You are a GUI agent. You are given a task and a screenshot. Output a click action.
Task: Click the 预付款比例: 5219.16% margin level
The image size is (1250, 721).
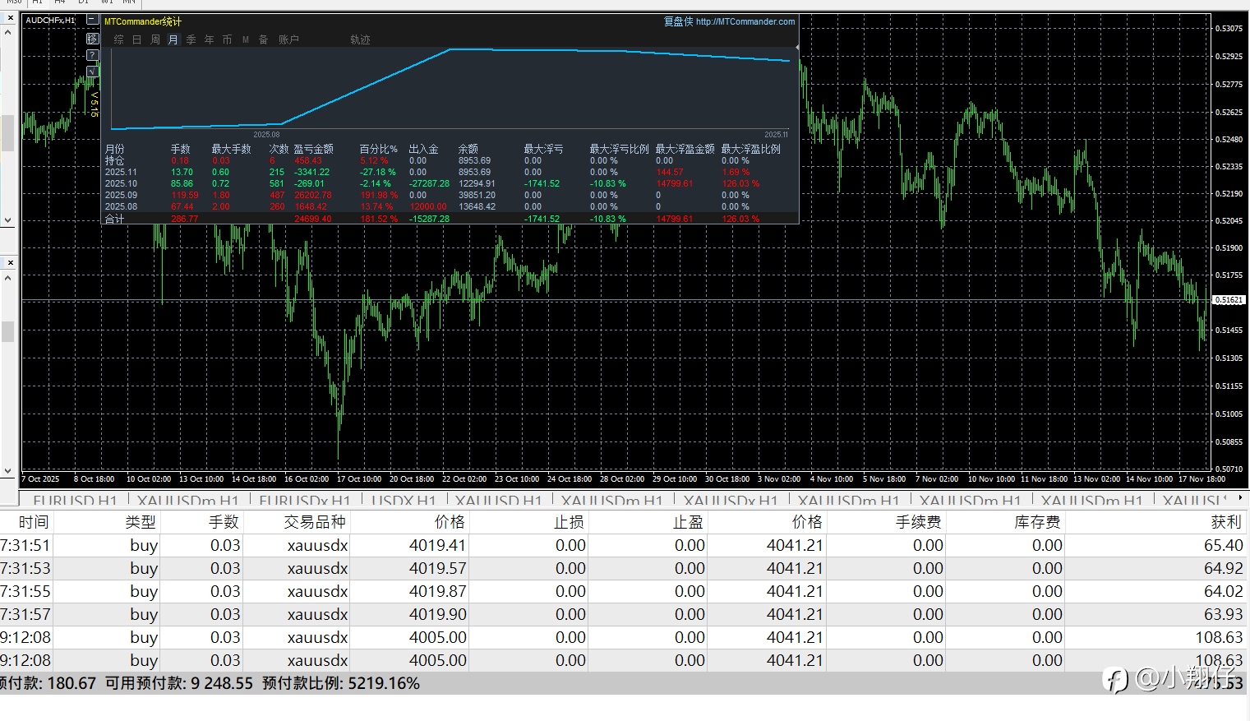[x=341, y=683]
